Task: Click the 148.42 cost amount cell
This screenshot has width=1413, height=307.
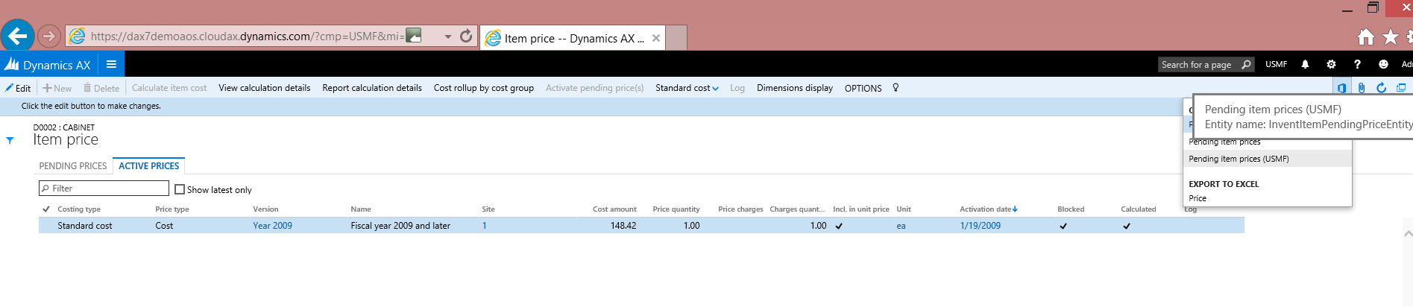Action: pos(623,226)
